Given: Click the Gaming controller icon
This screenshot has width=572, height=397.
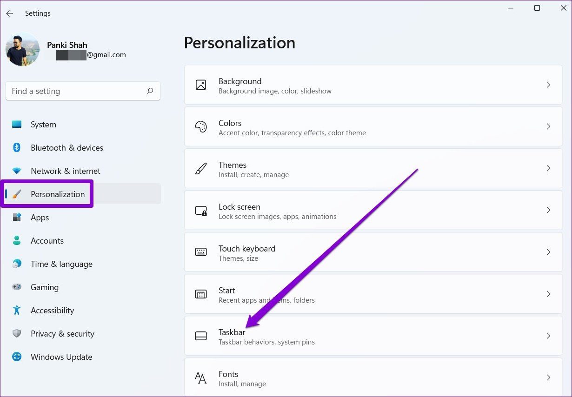Looking at the screenshot, I should (17, 287).
